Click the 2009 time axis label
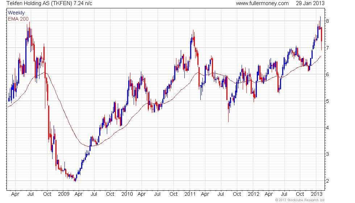Viewport: 355px width, 203px height. (64, 194)
